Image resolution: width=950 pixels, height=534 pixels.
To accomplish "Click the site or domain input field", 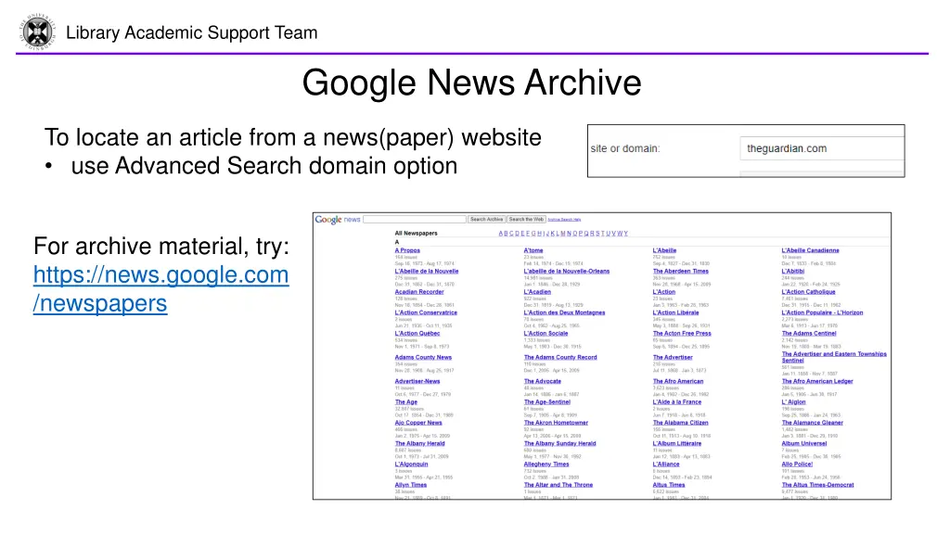I will [822, 148].
